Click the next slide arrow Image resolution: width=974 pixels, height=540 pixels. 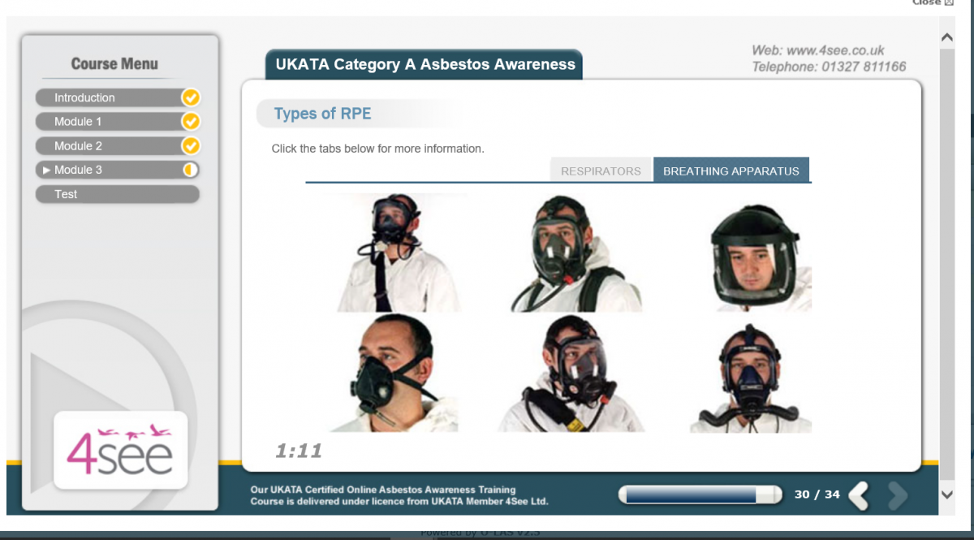pyautogui.click(x=897, y=495)
